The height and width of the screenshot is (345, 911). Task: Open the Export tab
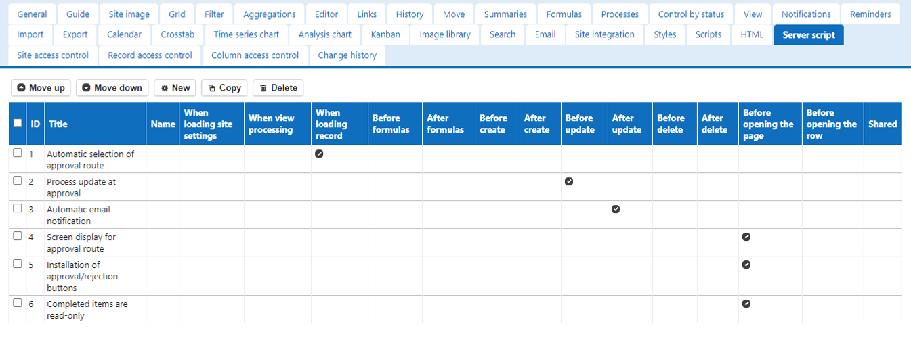[75, 34]
